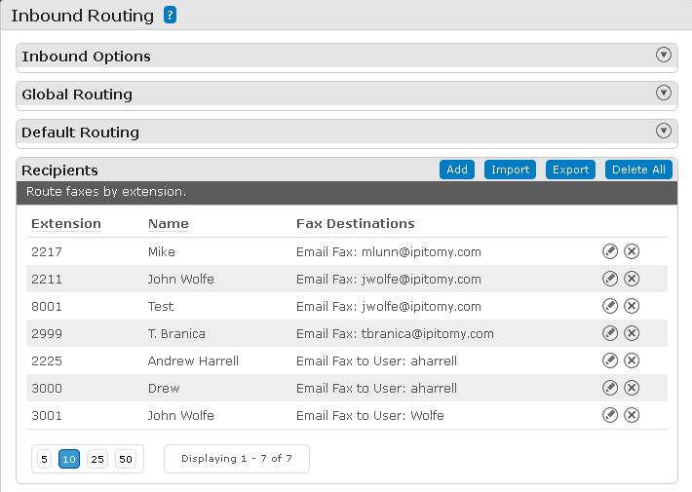692x492 pixels.
Task: Click the Displaying 1 - 7 of 7 label
Action: tap(237, 459)
